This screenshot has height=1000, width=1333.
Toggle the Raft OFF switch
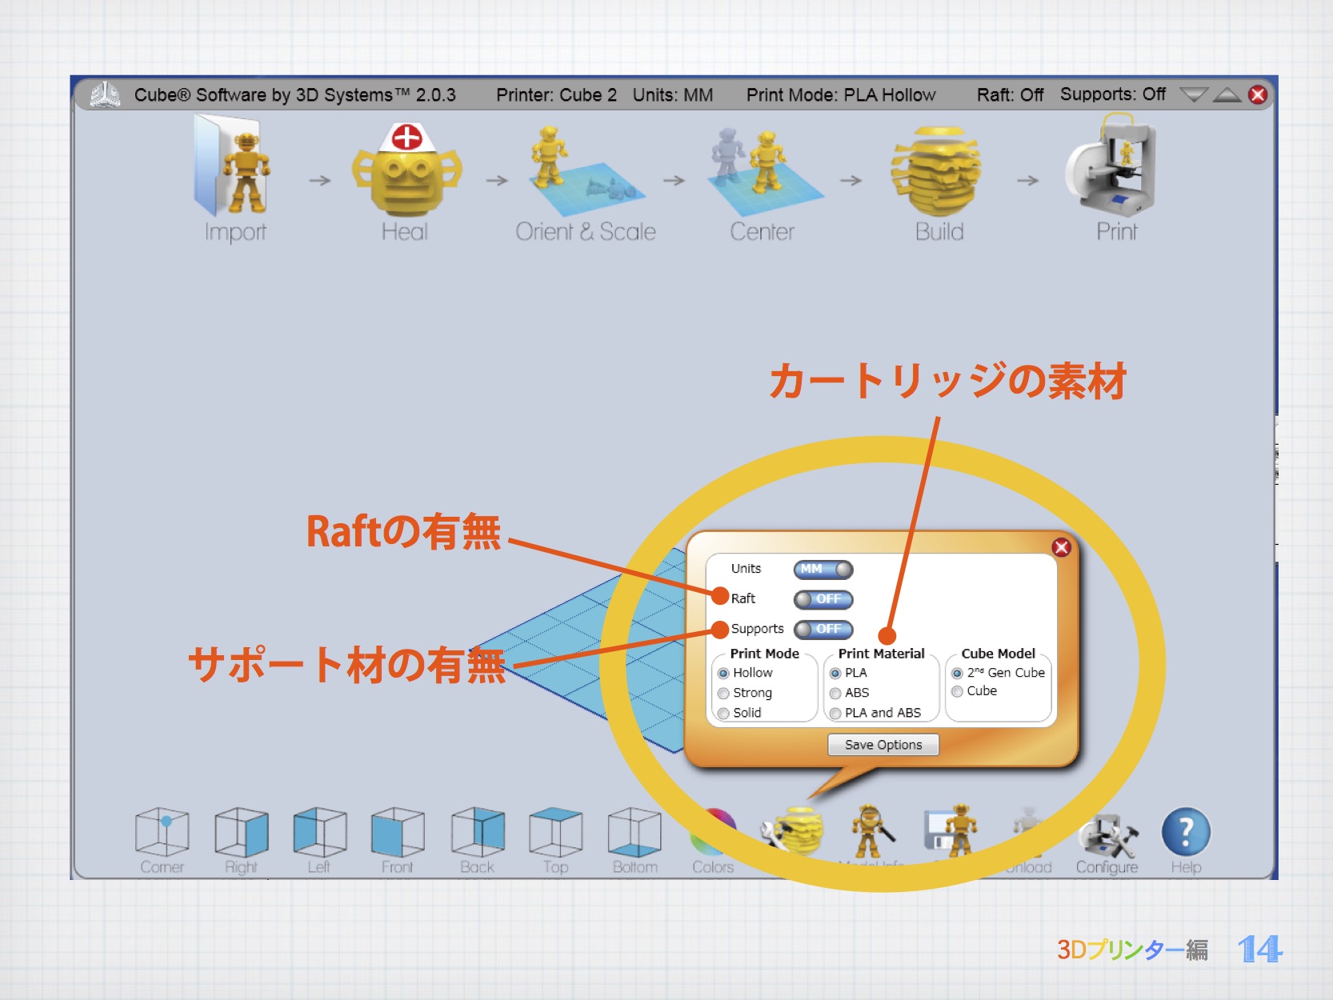[x=823, y=599]
